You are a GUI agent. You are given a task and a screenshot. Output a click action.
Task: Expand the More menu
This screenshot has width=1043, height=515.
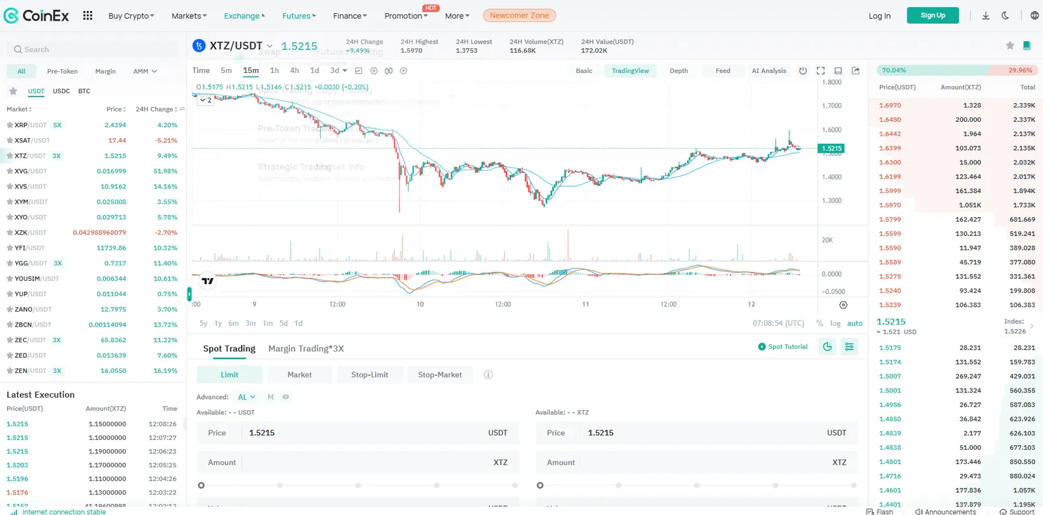(457, 16)
